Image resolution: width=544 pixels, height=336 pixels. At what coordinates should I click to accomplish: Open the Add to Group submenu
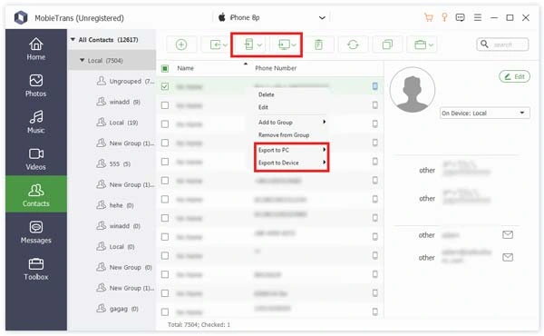pos(291,123)
